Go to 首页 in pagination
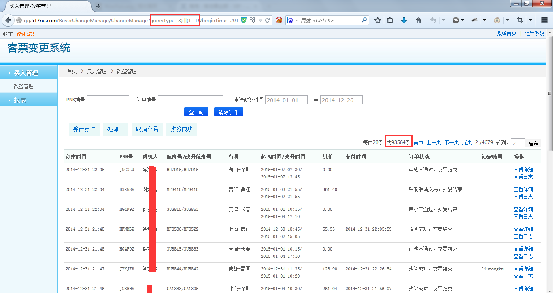The image size is (553, 293). [x=418, y=142]
